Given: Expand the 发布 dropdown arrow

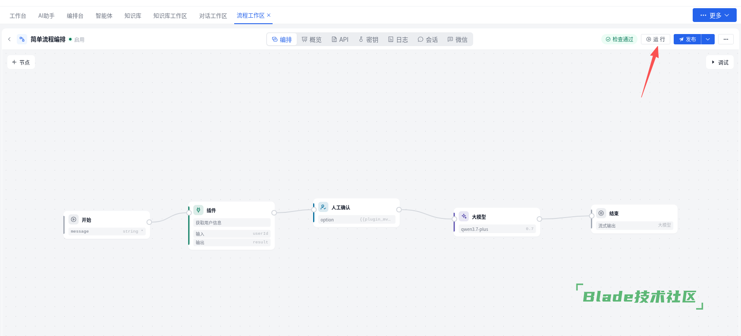Looking at the screenshot, I should tap(708, 39).
